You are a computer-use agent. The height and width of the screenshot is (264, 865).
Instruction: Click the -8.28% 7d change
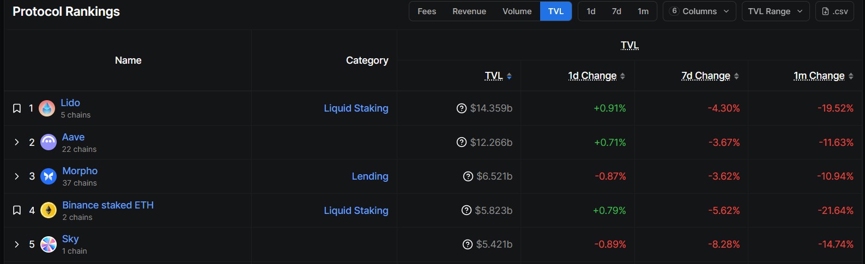coord(724,244)
